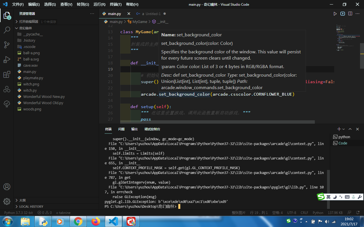Select the Code terminal in the terminal list
This screenshot has height=227, width=364.
343,143
